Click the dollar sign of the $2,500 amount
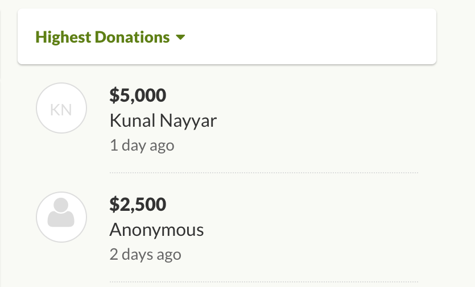The image size is (475, 287). (x=114, y=204)
